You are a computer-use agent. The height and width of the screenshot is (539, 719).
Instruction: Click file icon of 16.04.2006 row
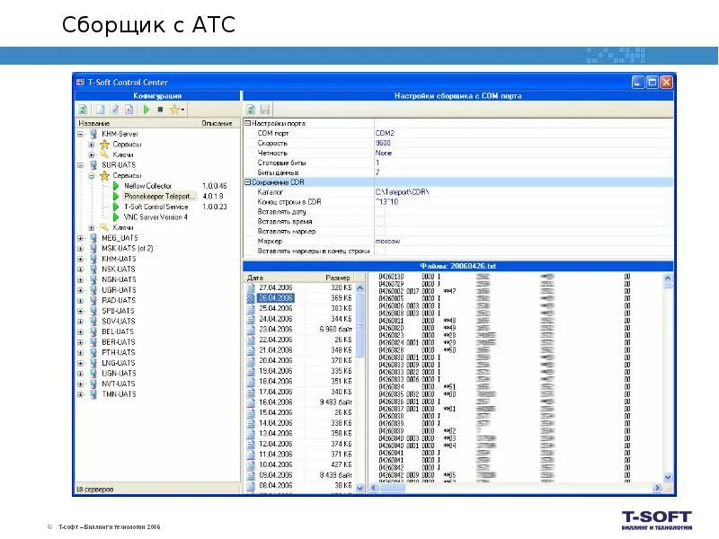click(251, 402)
